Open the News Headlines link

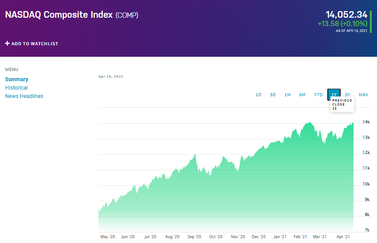coord(24,96)
